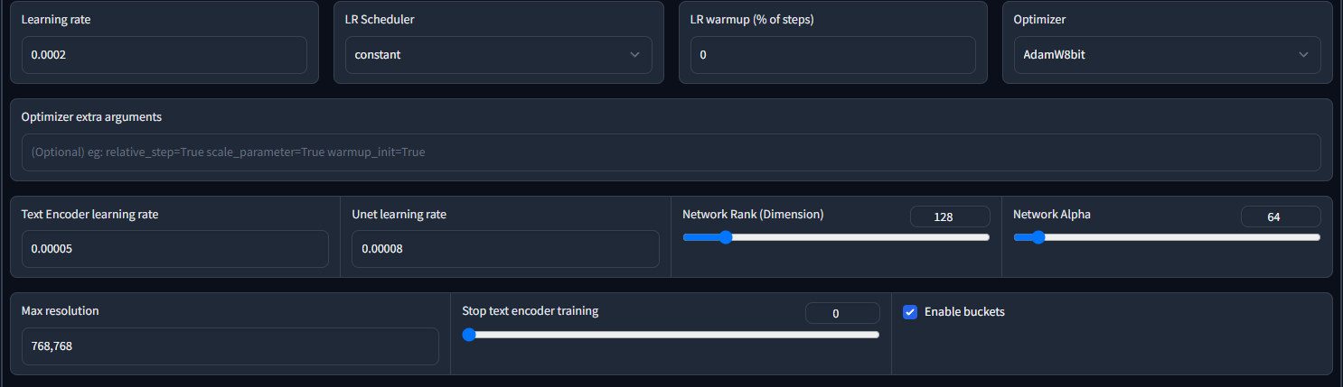The height and width of the screenshot is (387, 1343).
Task: Click the Text Encoder learning rate field
Action: pyautogui.click(x=174, y=249)
